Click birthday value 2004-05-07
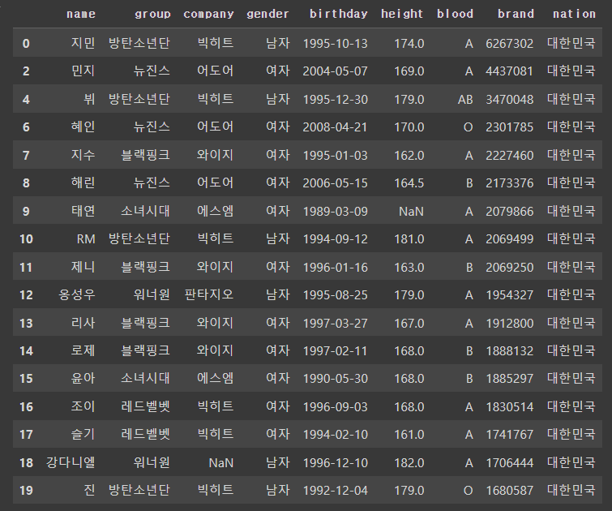Viewport: 612px width, 511px height. (336, 71)
